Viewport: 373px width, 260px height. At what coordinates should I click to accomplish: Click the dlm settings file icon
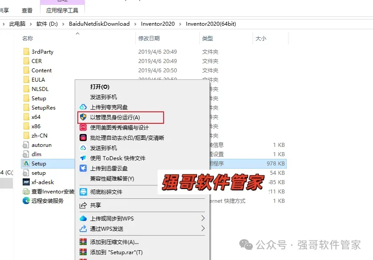click(26, 154)
